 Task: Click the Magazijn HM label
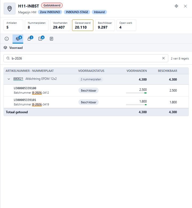point(27,12)
